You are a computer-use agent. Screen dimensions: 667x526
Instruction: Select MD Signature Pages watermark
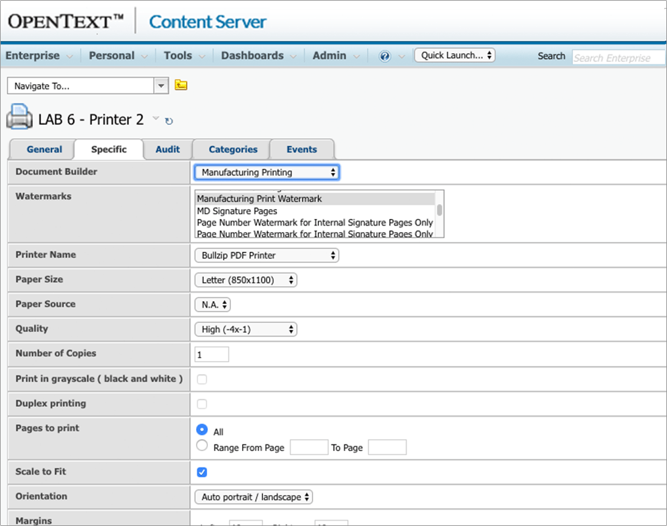tap(315, 211)
